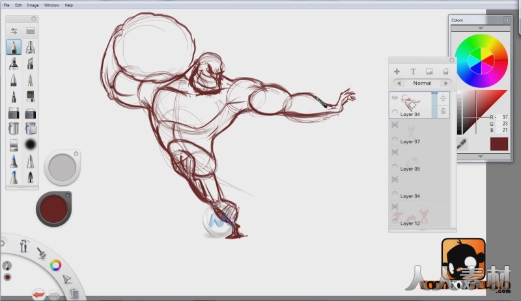
Task: Select the blue-tipped pointed marker
Action: 14,161
